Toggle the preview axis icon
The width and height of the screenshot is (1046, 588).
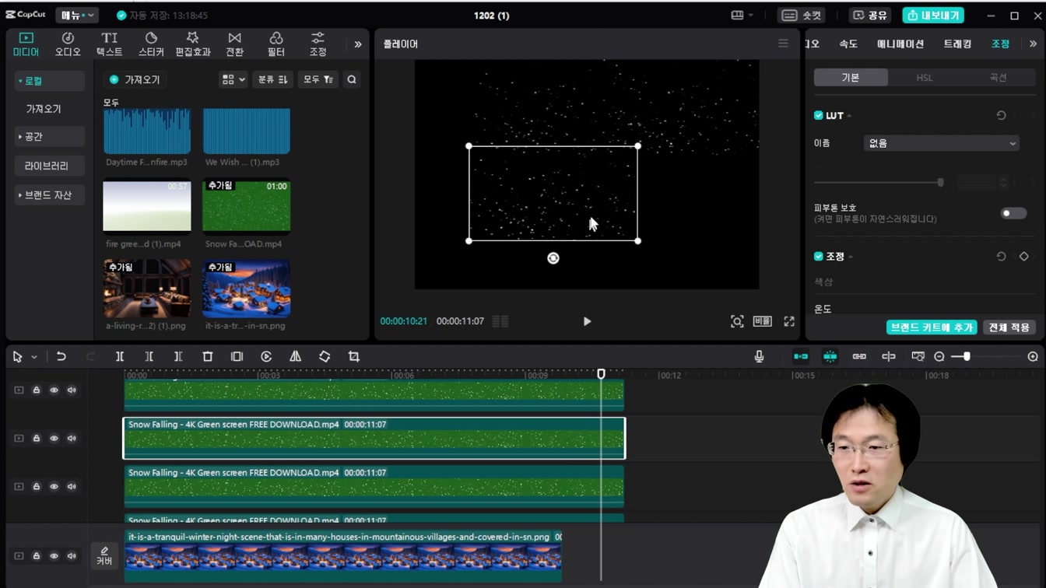coord(889,356)
